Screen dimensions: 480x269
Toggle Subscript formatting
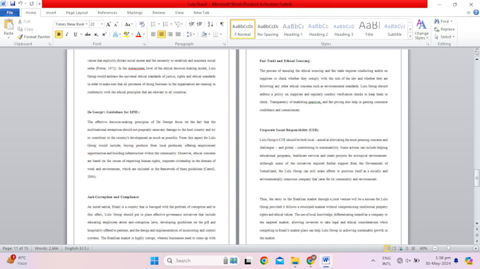point(96,35)
